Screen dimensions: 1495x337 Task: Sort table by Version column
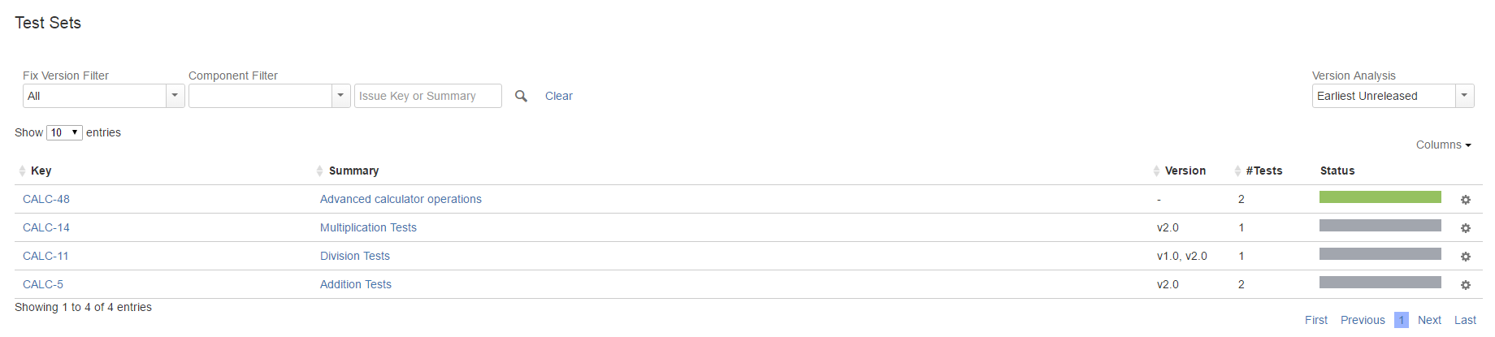point(1185,171)
